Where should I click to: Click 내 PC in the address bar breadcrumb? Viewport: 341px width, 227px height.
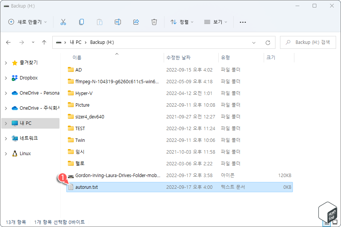pyautogui.click(x=76, y=42)
